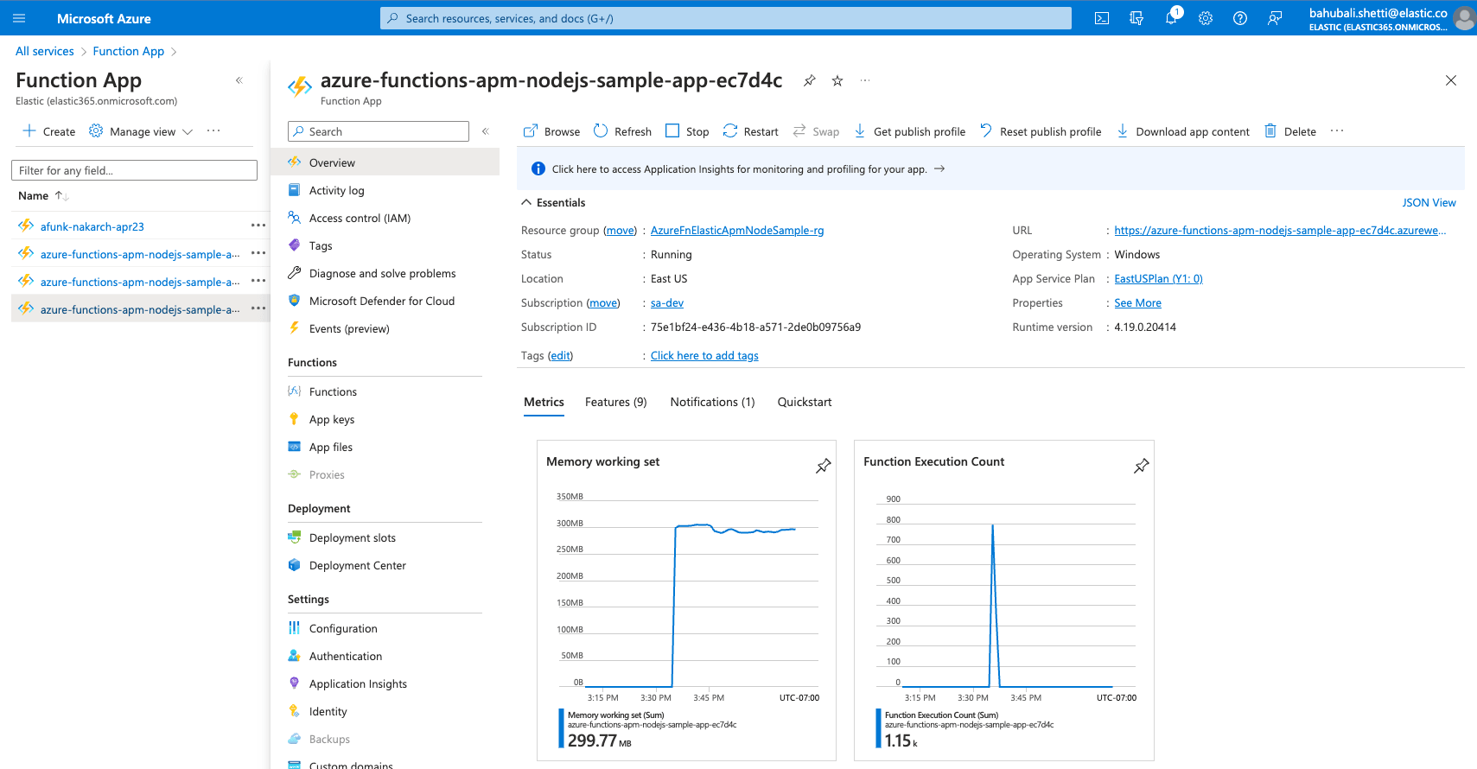Expand the Manage view dropdown
This screenshot has height=769, width=1477.
142,131
